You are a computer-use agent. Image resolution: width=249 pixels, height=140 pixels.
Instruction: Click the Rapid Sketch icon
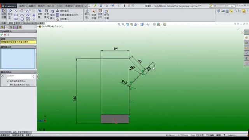pyautogui.click(x=107, y=11)
